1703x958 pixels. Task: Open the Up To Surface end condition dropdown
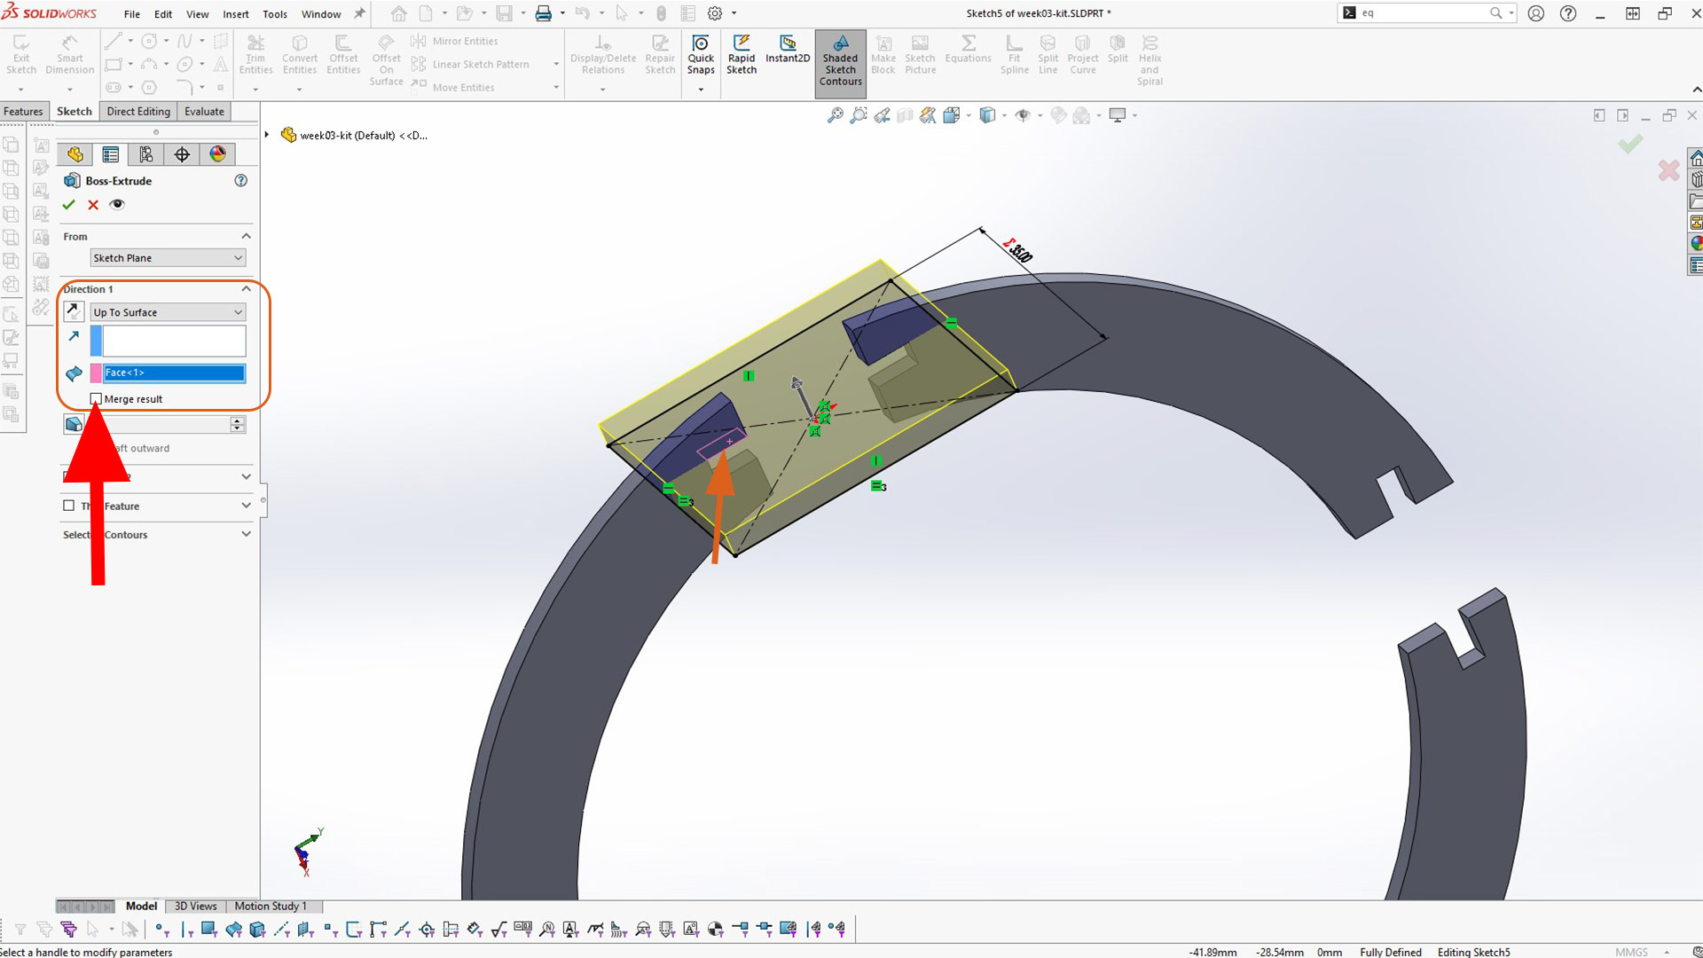click(168, 312)
